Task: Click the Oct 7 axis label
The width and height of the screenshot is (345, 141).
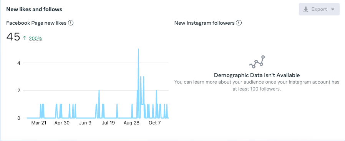Action: 155,123
